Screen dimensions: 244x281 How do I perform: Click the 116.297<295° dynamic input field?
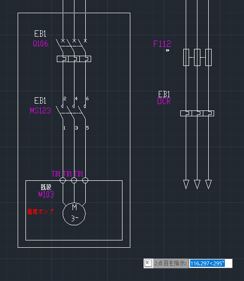tap(210, 263)
